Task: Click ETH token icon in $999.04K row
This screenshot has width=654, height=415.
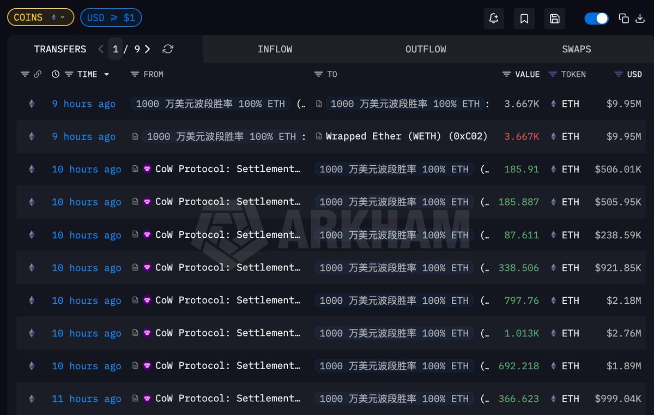Action: click(554, 399)
